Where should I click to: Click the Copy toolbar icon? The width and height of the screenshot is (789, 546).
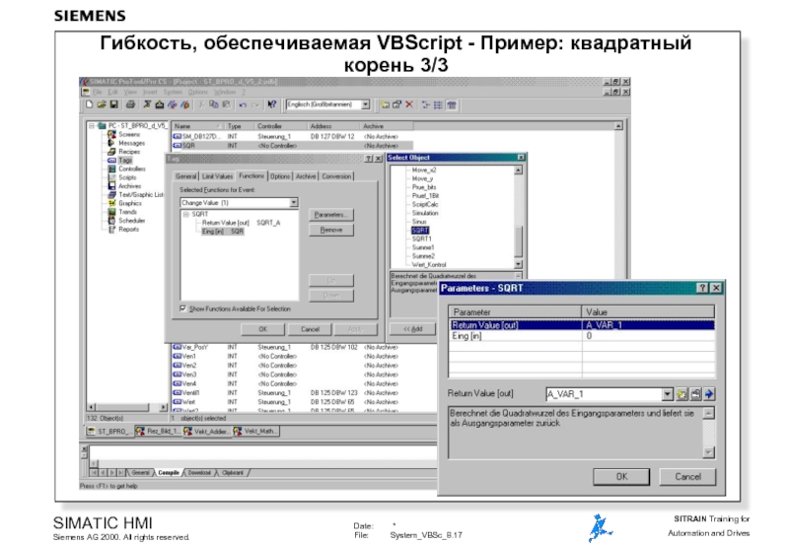pyautogui.click(x=213, y=104)
